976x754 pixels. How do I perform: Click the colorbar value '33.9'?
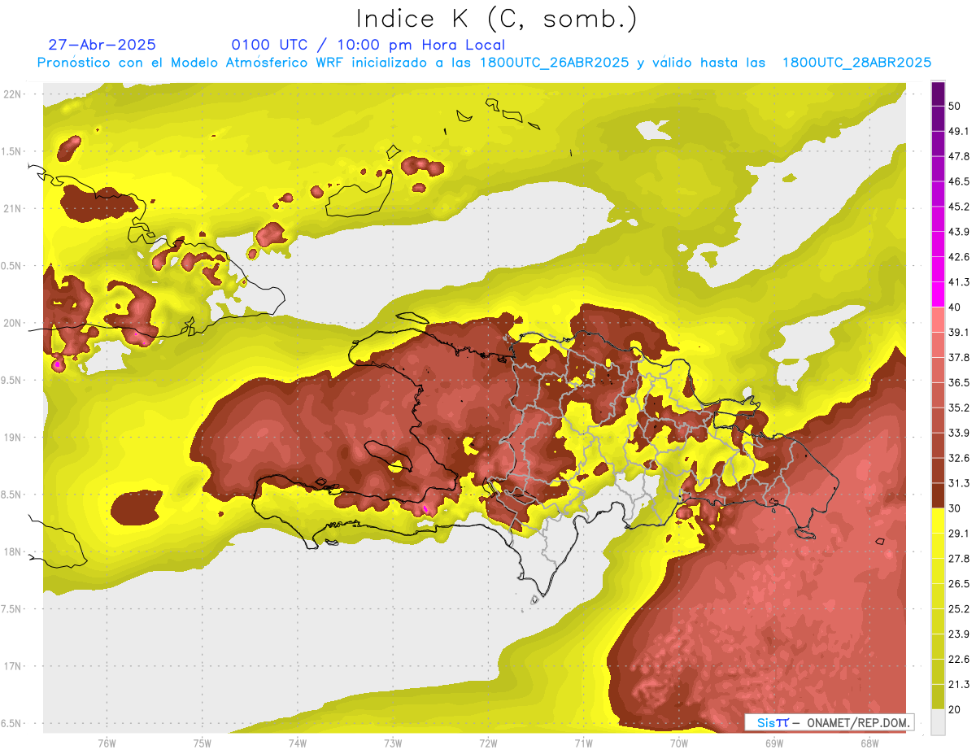tap(958, 433)
